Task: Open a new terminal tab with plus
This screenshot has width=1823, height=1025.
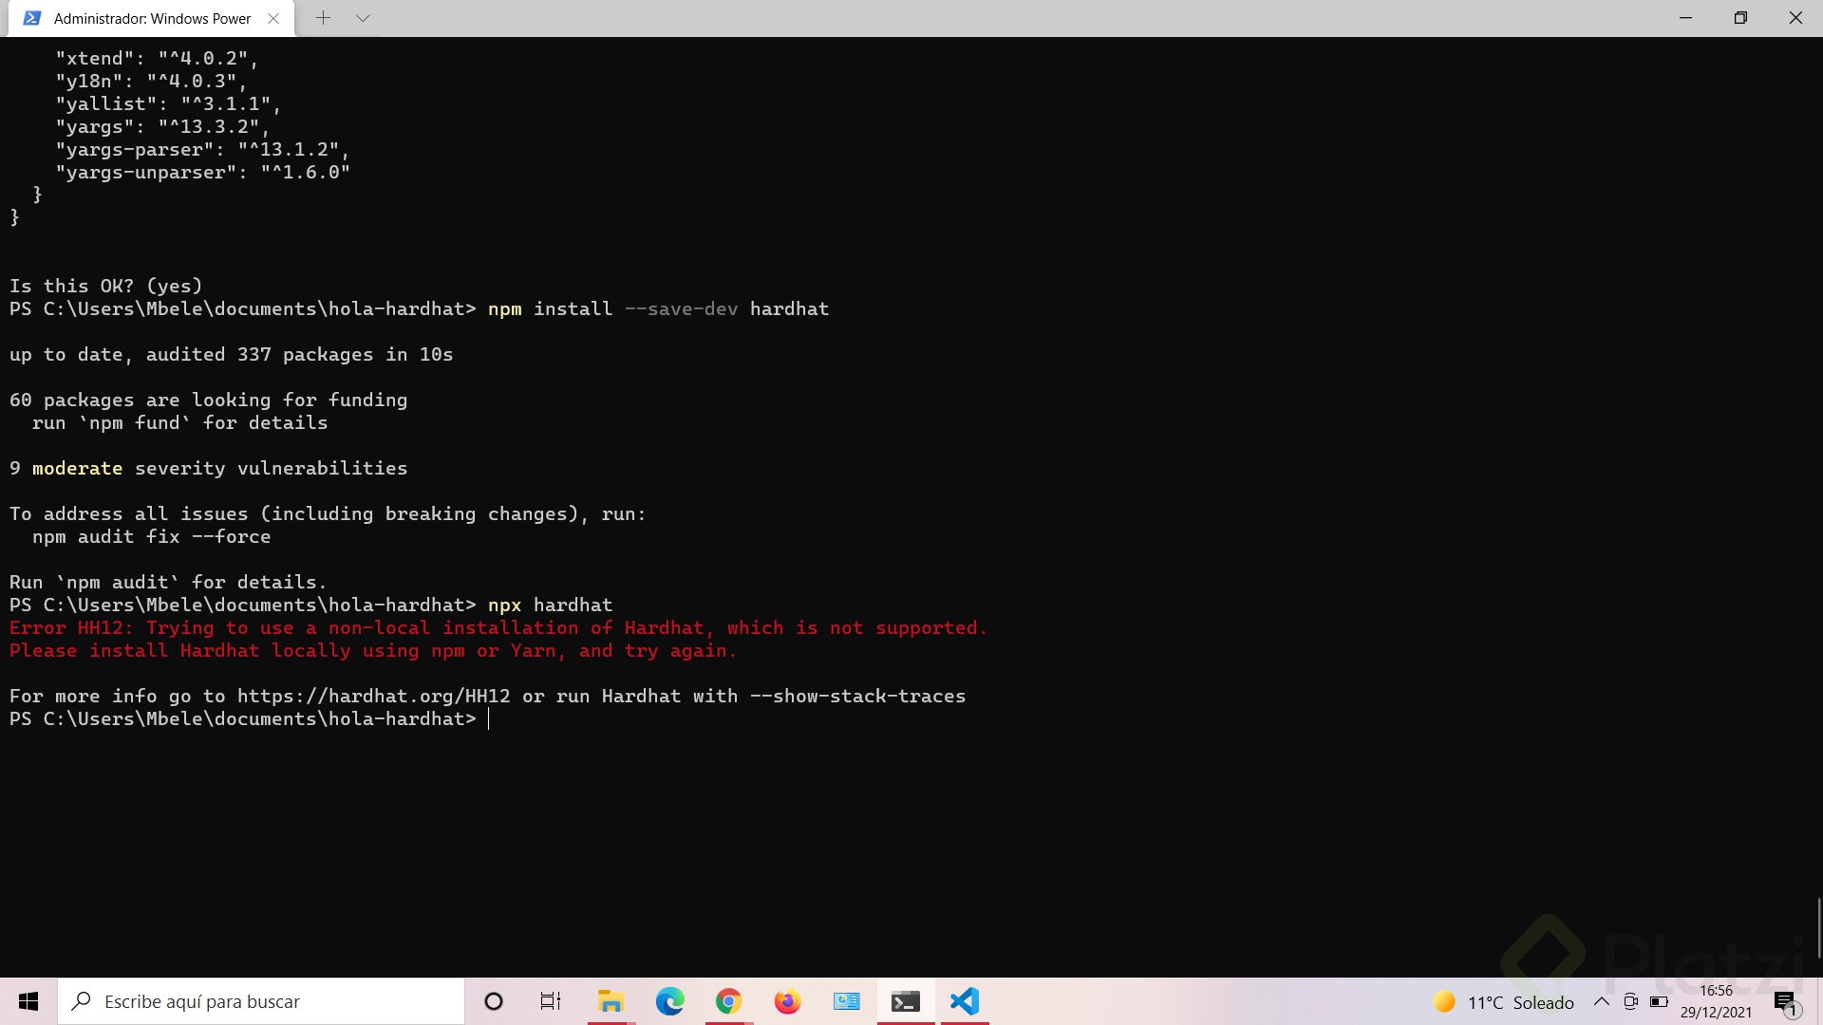Action: (323, 18)
